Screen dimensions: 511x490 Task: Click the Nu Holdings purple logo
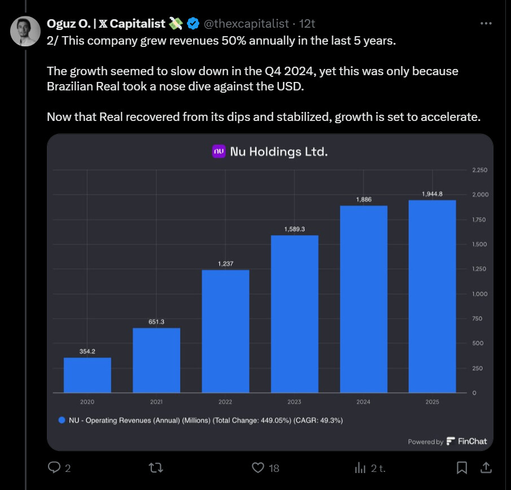(x=219, y=151)
